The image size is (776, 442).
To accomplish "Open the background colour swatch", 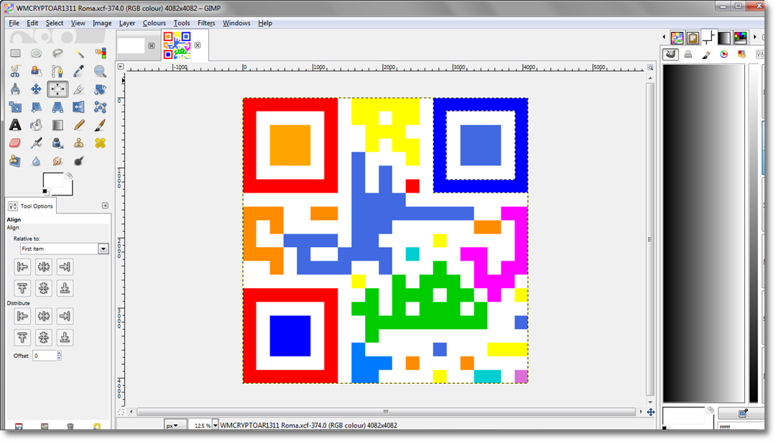I will click(x=68, y=190).
